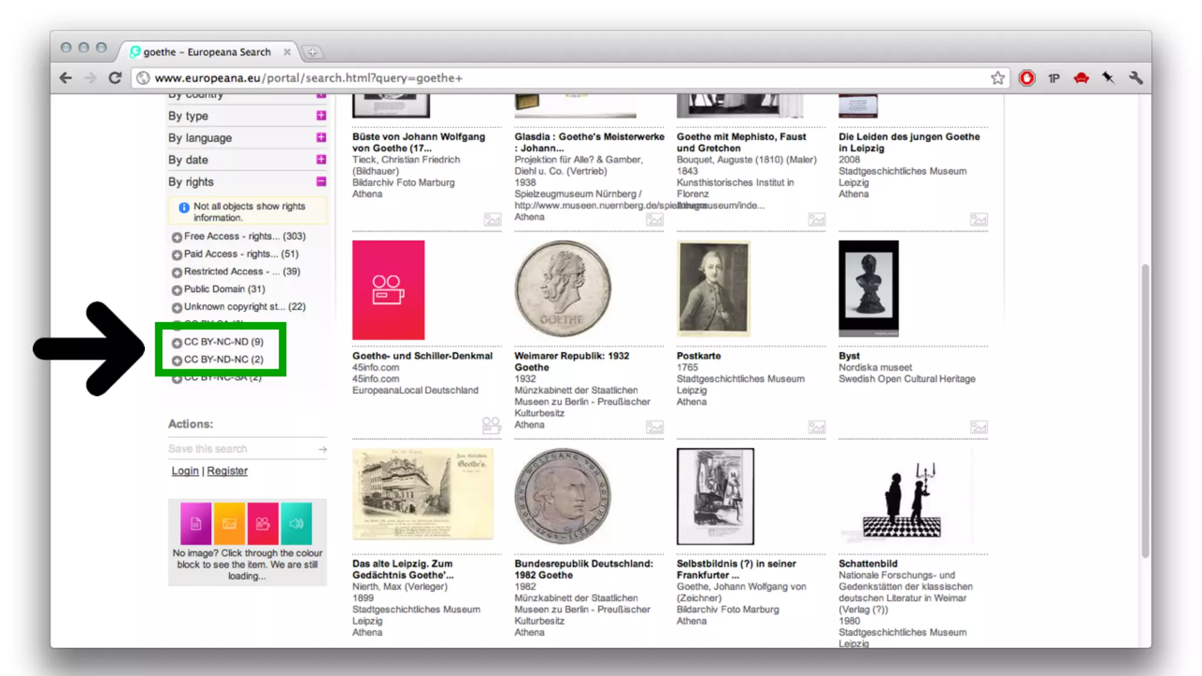This screenshot has width=1202, height=676.
Task: Collapse the By rights facet
Action: point(321,182)
